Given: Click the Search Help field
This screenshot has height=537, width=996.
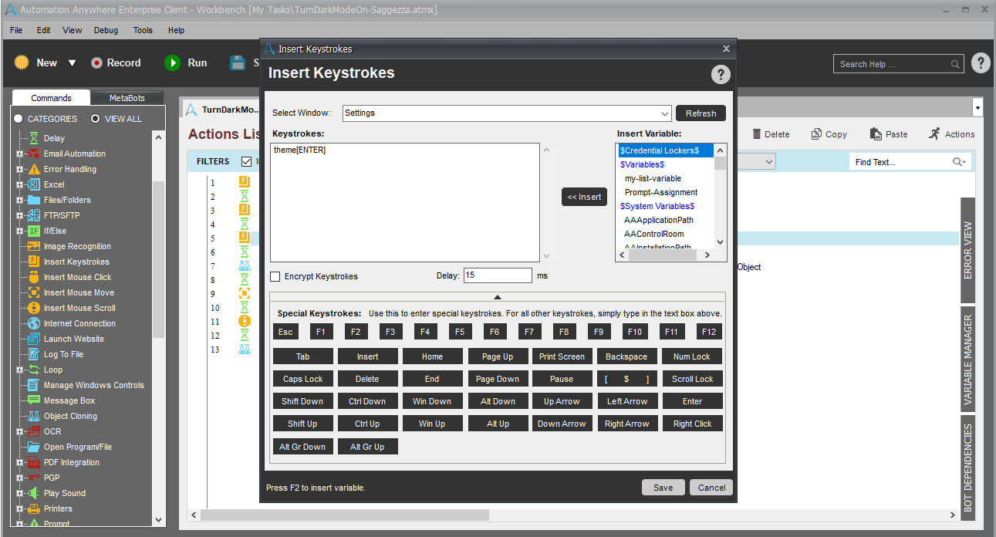Looking at the screenshot, I should click(899, 64).
